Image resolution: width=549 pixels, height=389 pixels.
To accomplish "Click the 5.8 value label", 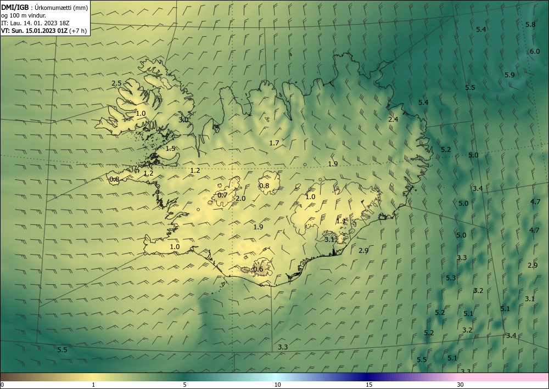I will [x=530, y=25].
